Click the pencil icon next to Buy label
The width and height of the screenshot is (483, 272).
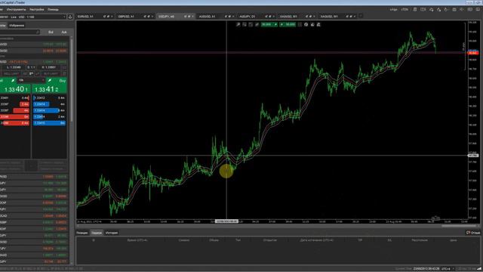[50, 81]
